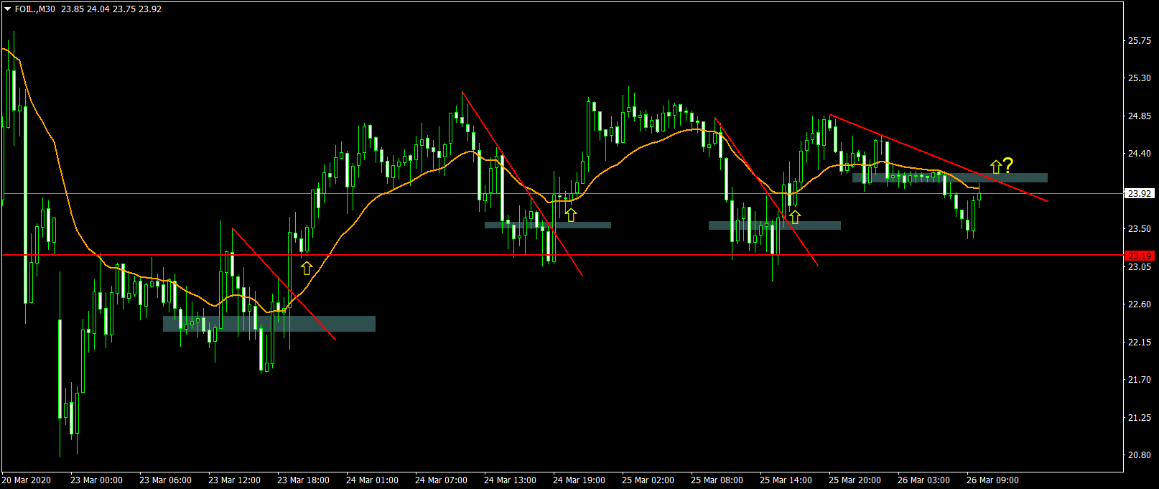This screenshot has height=489, width=1159.
Task: Select the low value 23.75 in header
Action: point(124,9)
